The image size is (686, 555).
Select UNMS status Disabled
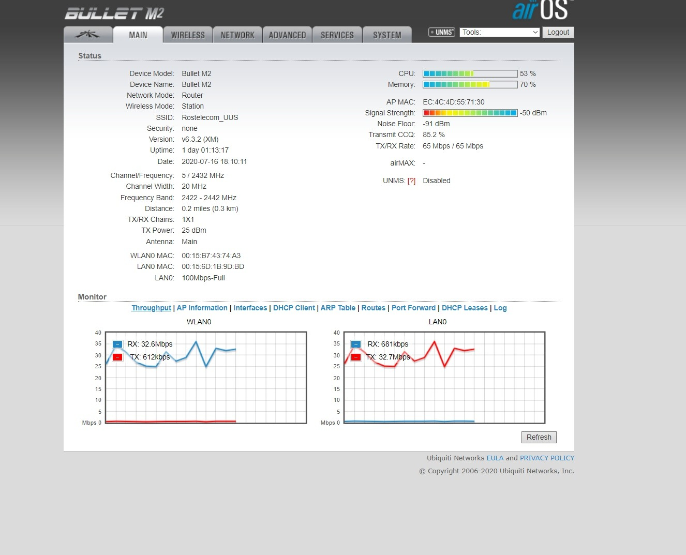pos(437,181)
